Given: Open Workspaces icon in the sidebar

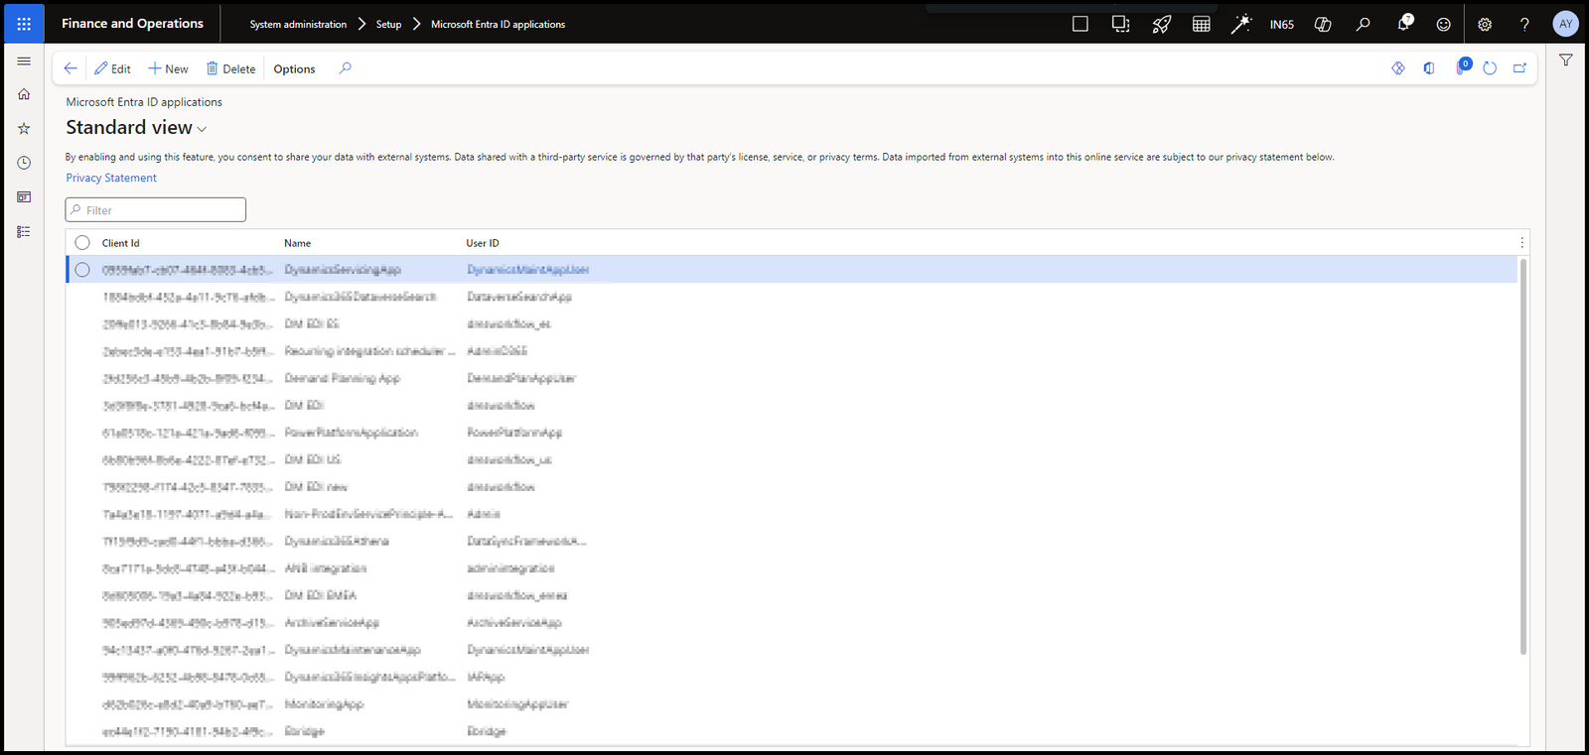Looking at the screenshot, I should point(24,196).
